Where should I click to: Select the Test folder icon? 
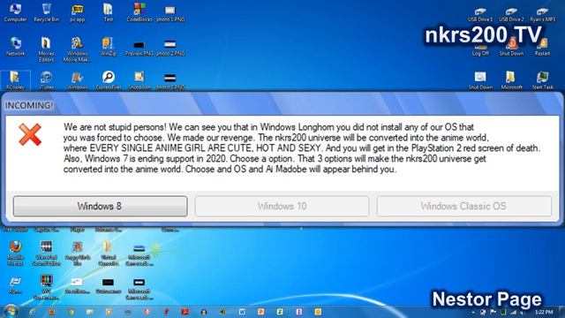point(108,12)
